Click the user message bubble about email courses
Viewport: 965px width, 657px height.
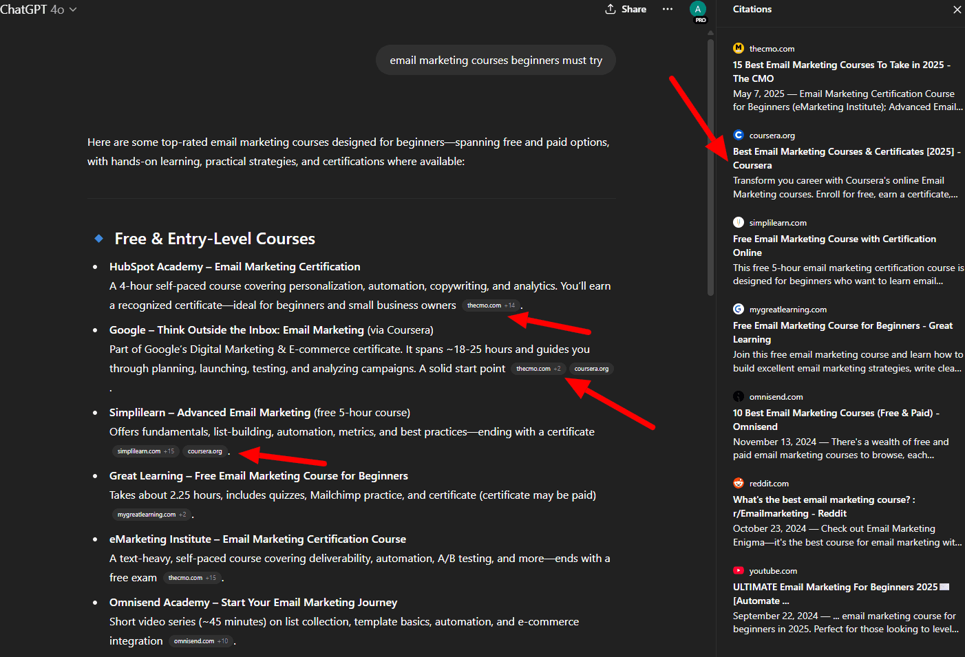[x=496, y=61]
